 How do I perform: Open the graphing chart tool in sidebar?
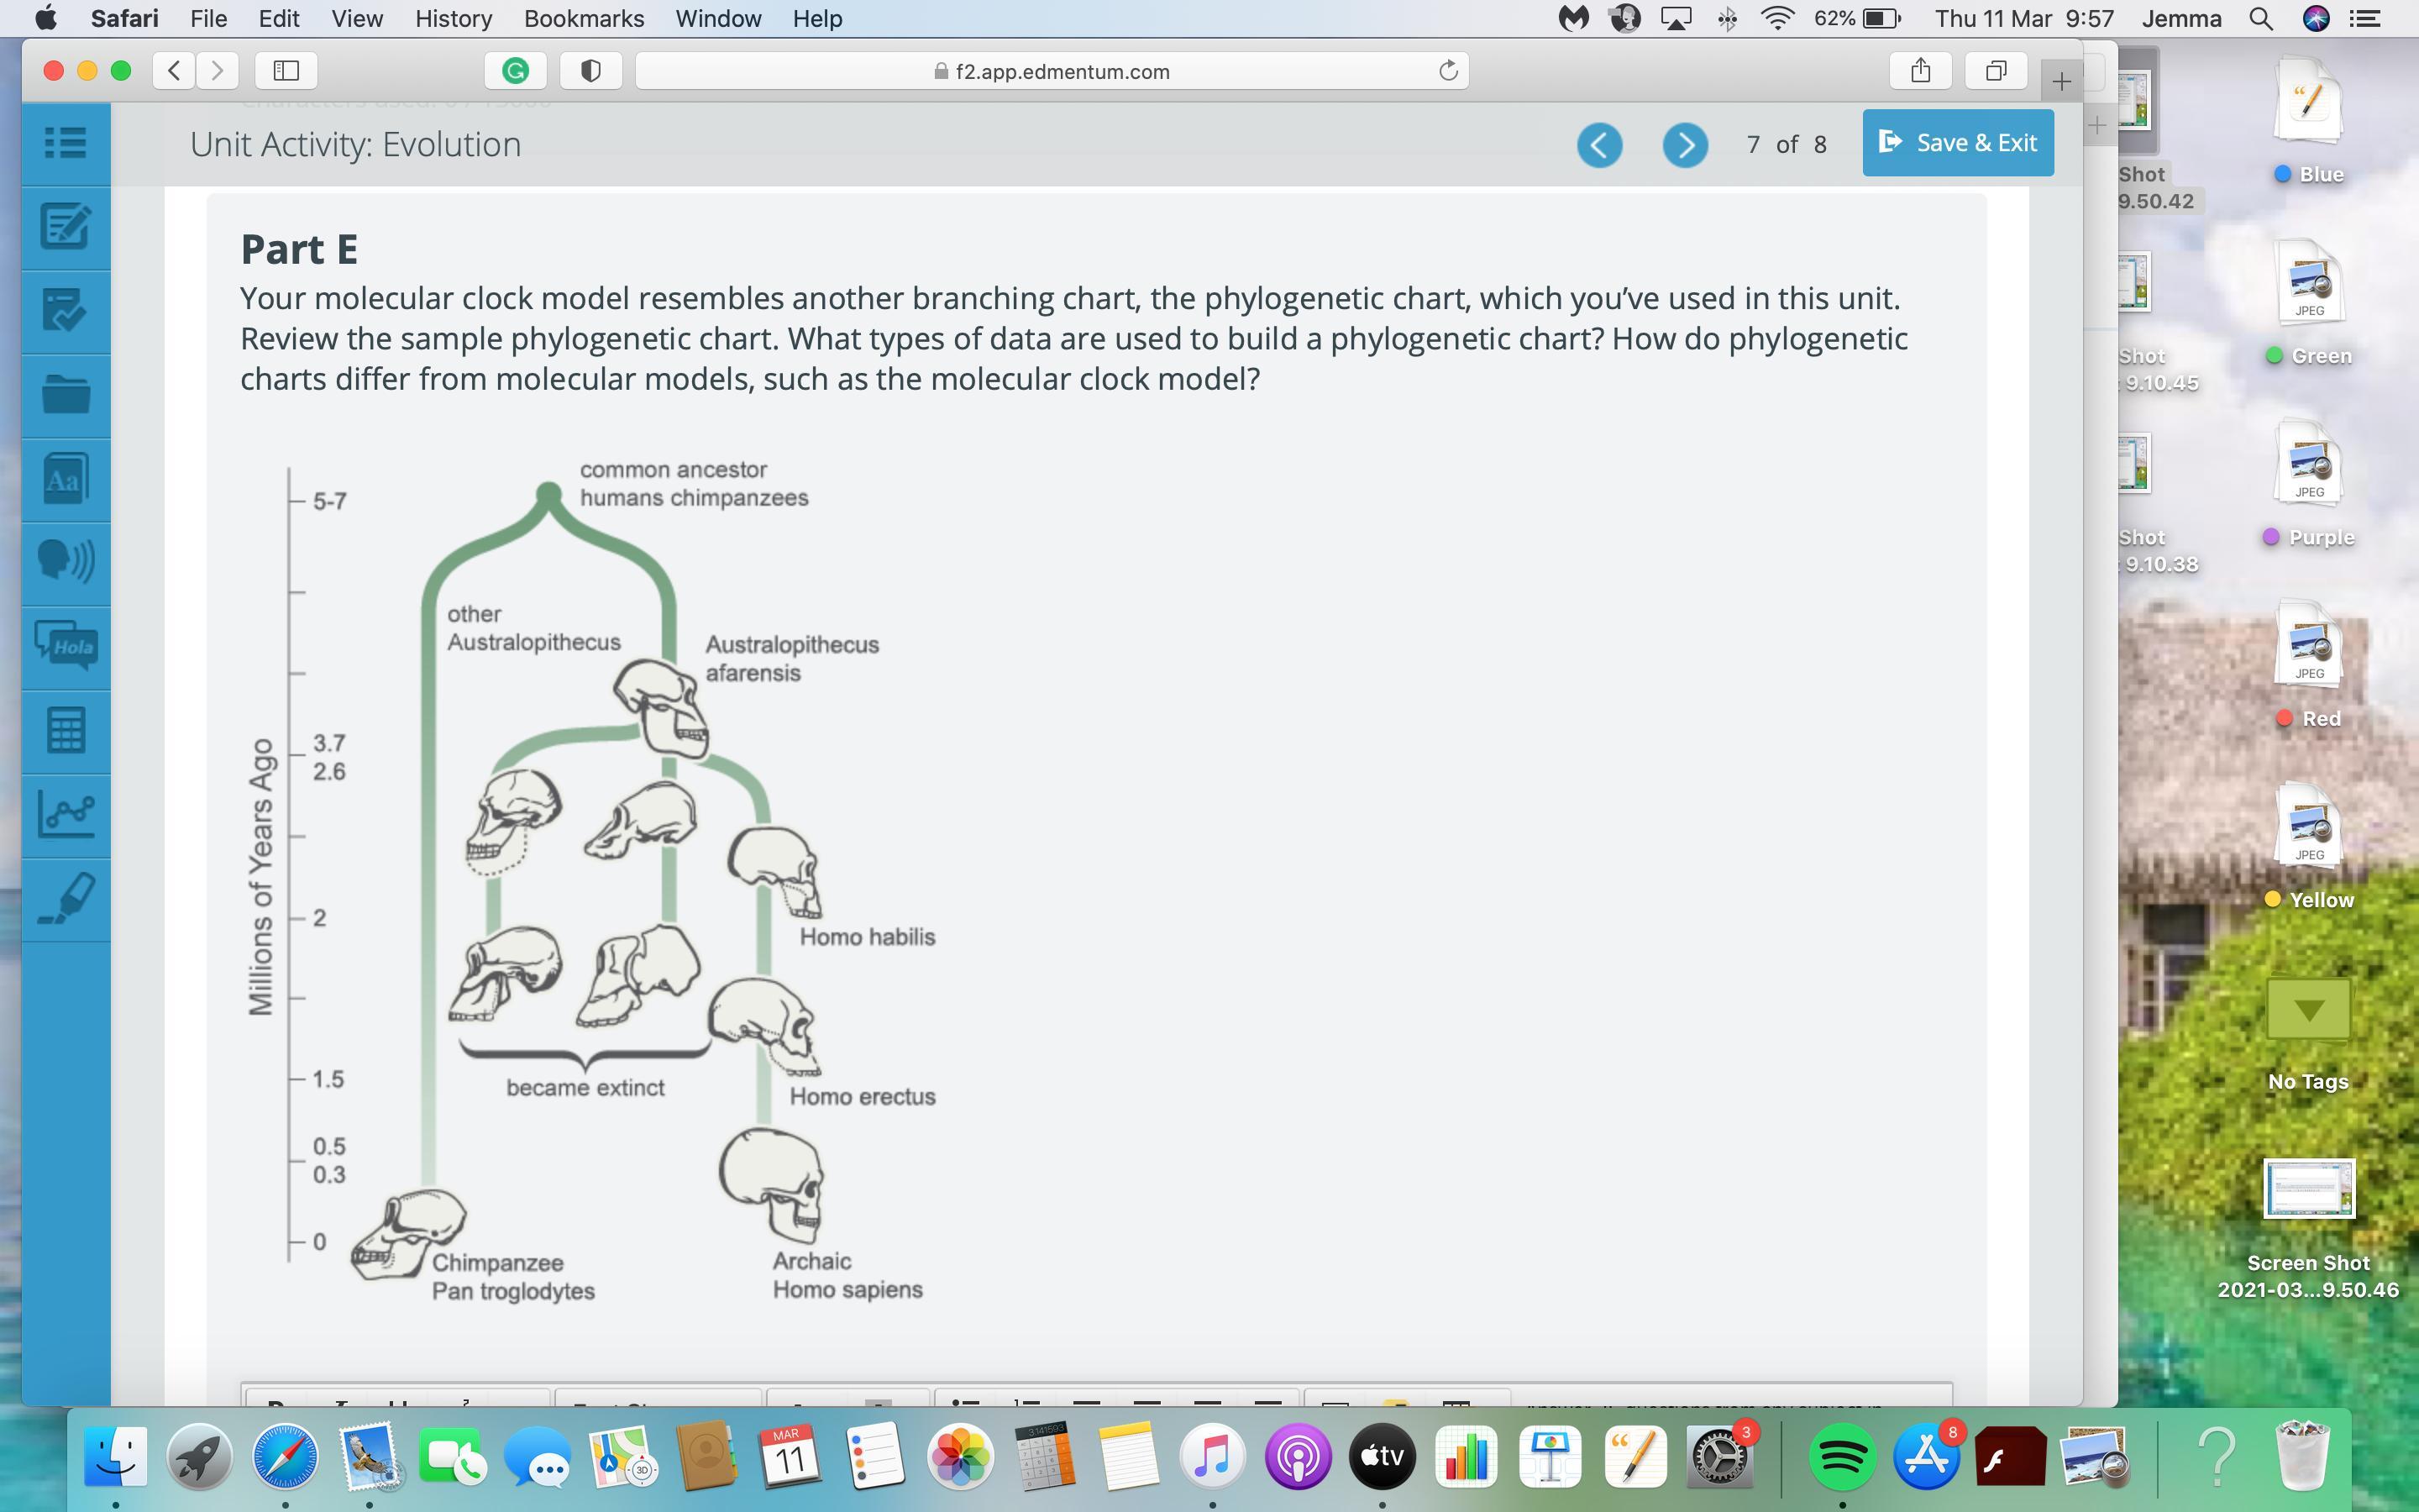(x=66, y=814)
